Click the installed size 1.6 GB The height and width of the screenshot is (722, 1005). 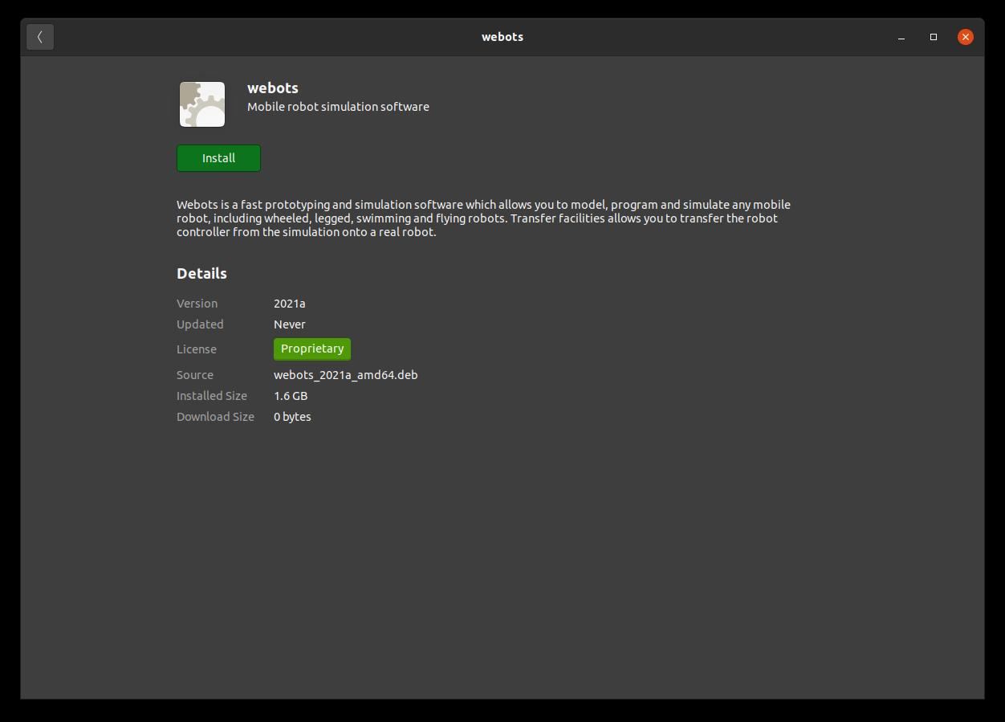pyautogui.click(x=291, y=396)
